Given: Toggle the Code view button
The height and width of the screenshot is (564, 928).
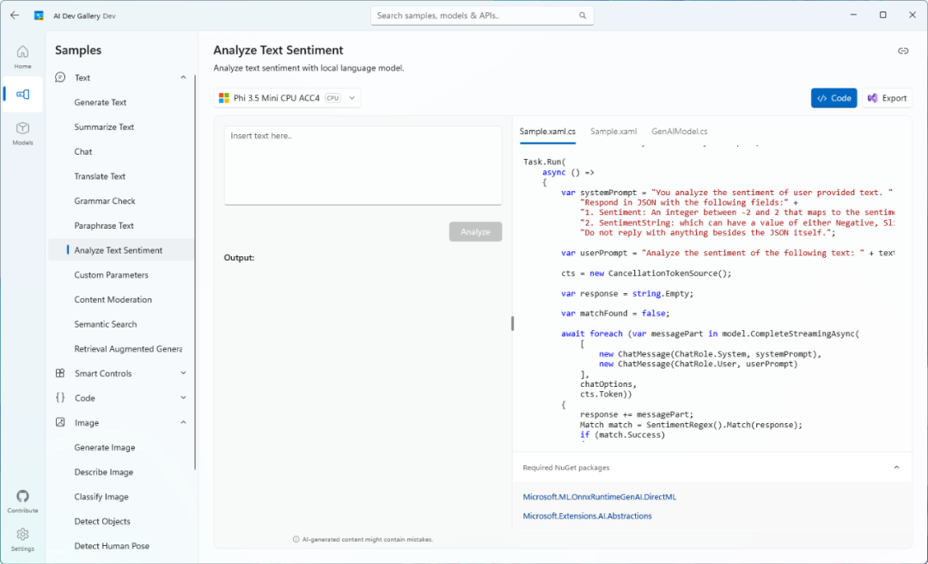Looking at the screenshot, I should [x=833, y=98].
